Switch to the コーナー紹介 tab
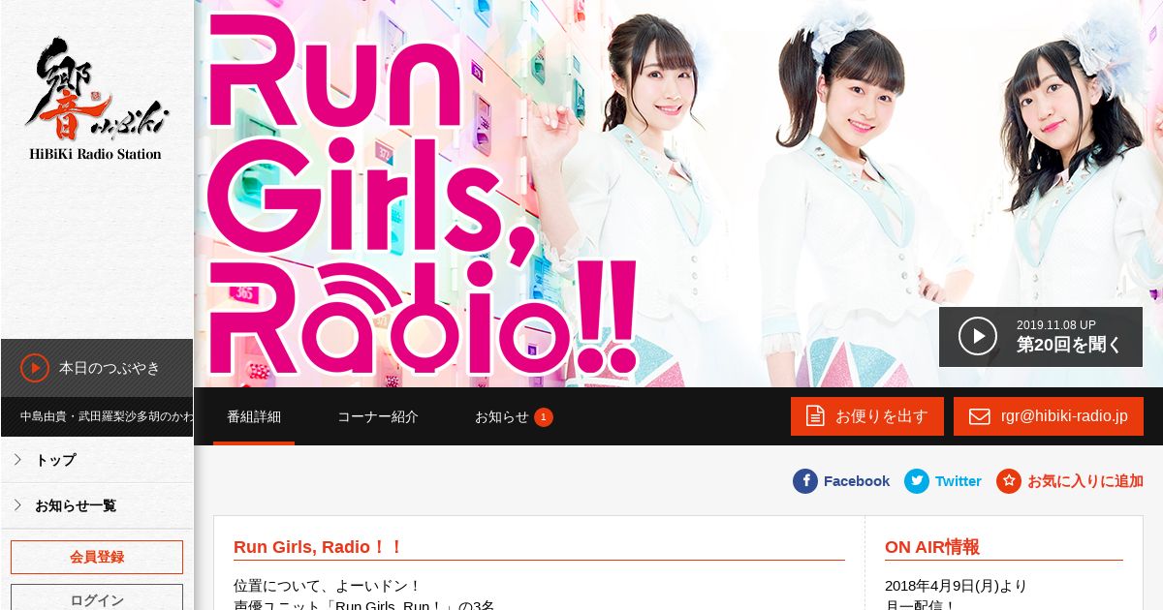Image resolution: width=1163 pixels, height=610 pixels. [x=378, y=416]
